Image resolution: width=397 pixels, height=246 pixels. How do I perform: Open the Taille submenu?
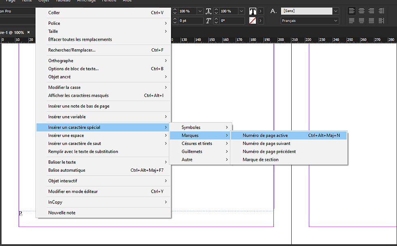click(104, 31)
